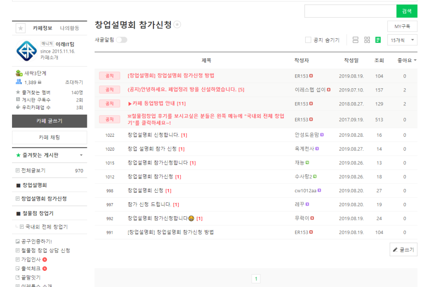
Task: Click author 수사랑2
Action: 303,177
